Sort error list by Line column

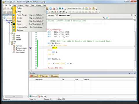pos(76,79)
